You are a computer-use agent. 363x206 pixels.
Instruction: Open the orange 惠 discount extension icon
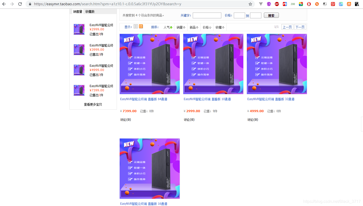(x=349, y=4)
